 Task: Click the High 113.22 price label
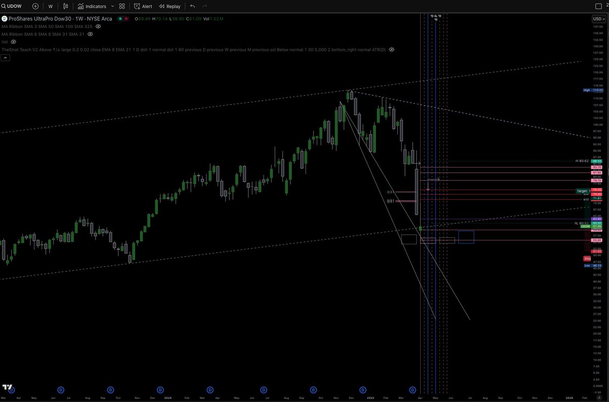click(x=593, y=90)
